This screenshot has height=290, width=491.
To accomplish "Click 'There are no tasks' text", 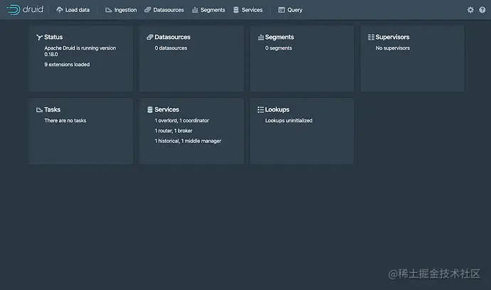I will coord(65,120).
